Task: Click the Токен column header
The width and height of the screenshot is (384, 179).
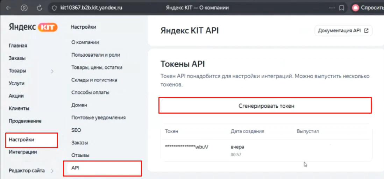Action: (172, 131)
